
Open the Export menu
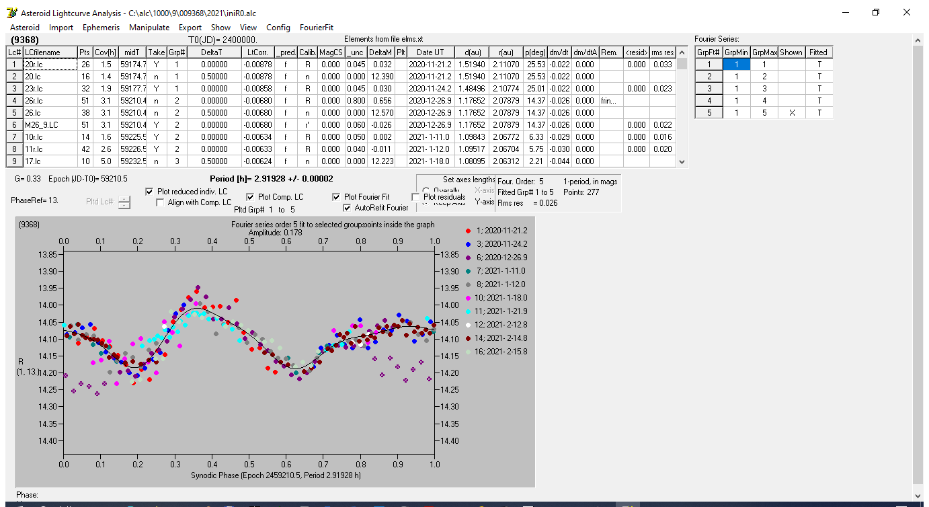tap(190, 28)
